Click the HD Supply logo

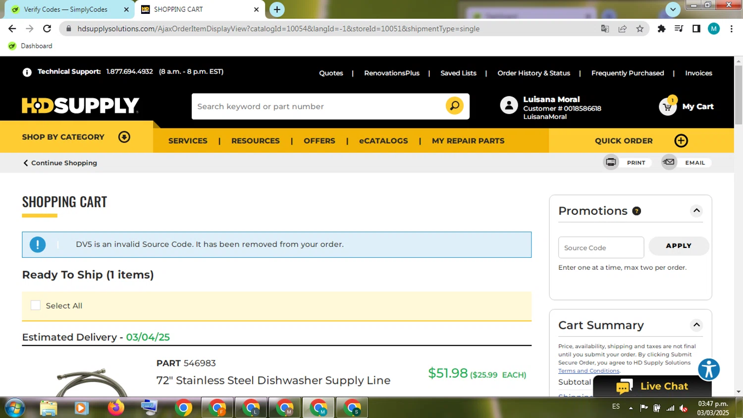80,106
